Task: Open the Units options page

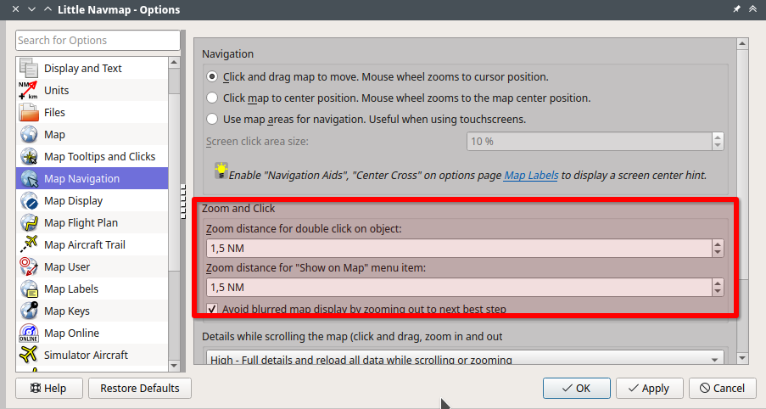Action: click(x=92, y=90)
